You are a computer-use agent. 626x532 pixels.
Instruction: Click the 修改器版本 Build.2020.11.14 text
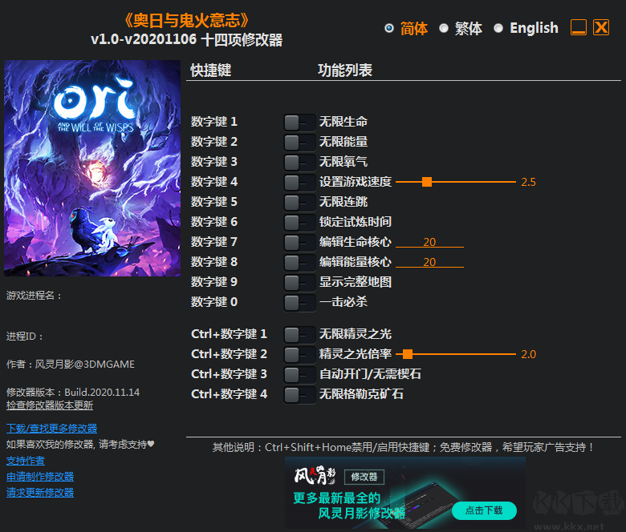coord(73,392)
